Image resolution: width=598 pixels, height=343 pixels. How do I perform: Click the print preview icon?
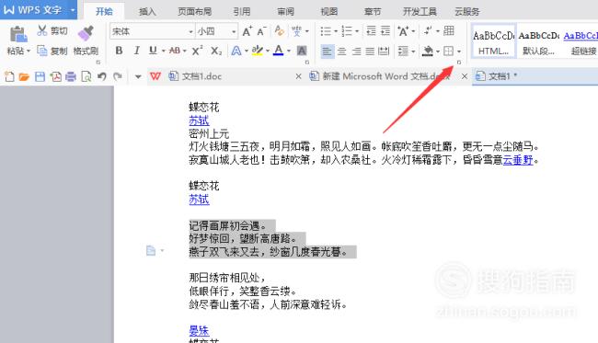click(86, 76)
